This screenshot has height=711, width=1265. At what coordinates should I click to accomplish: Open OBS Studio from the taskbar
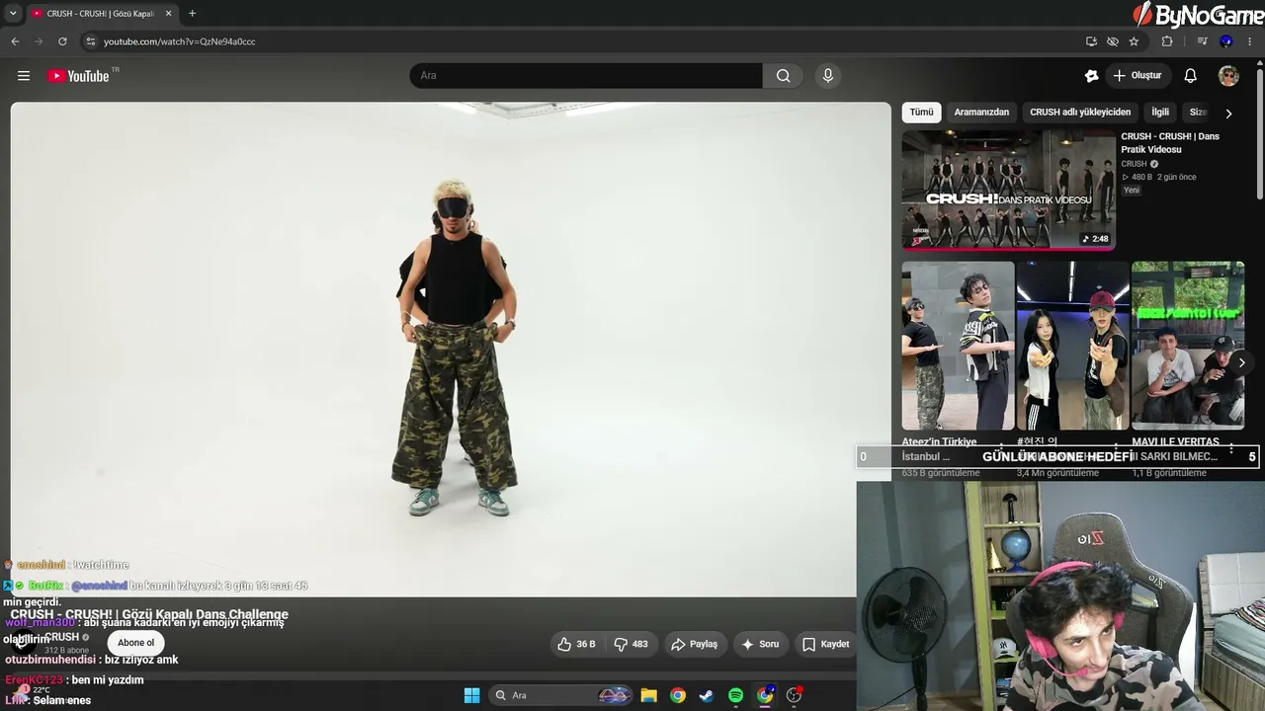click(794, 695)
